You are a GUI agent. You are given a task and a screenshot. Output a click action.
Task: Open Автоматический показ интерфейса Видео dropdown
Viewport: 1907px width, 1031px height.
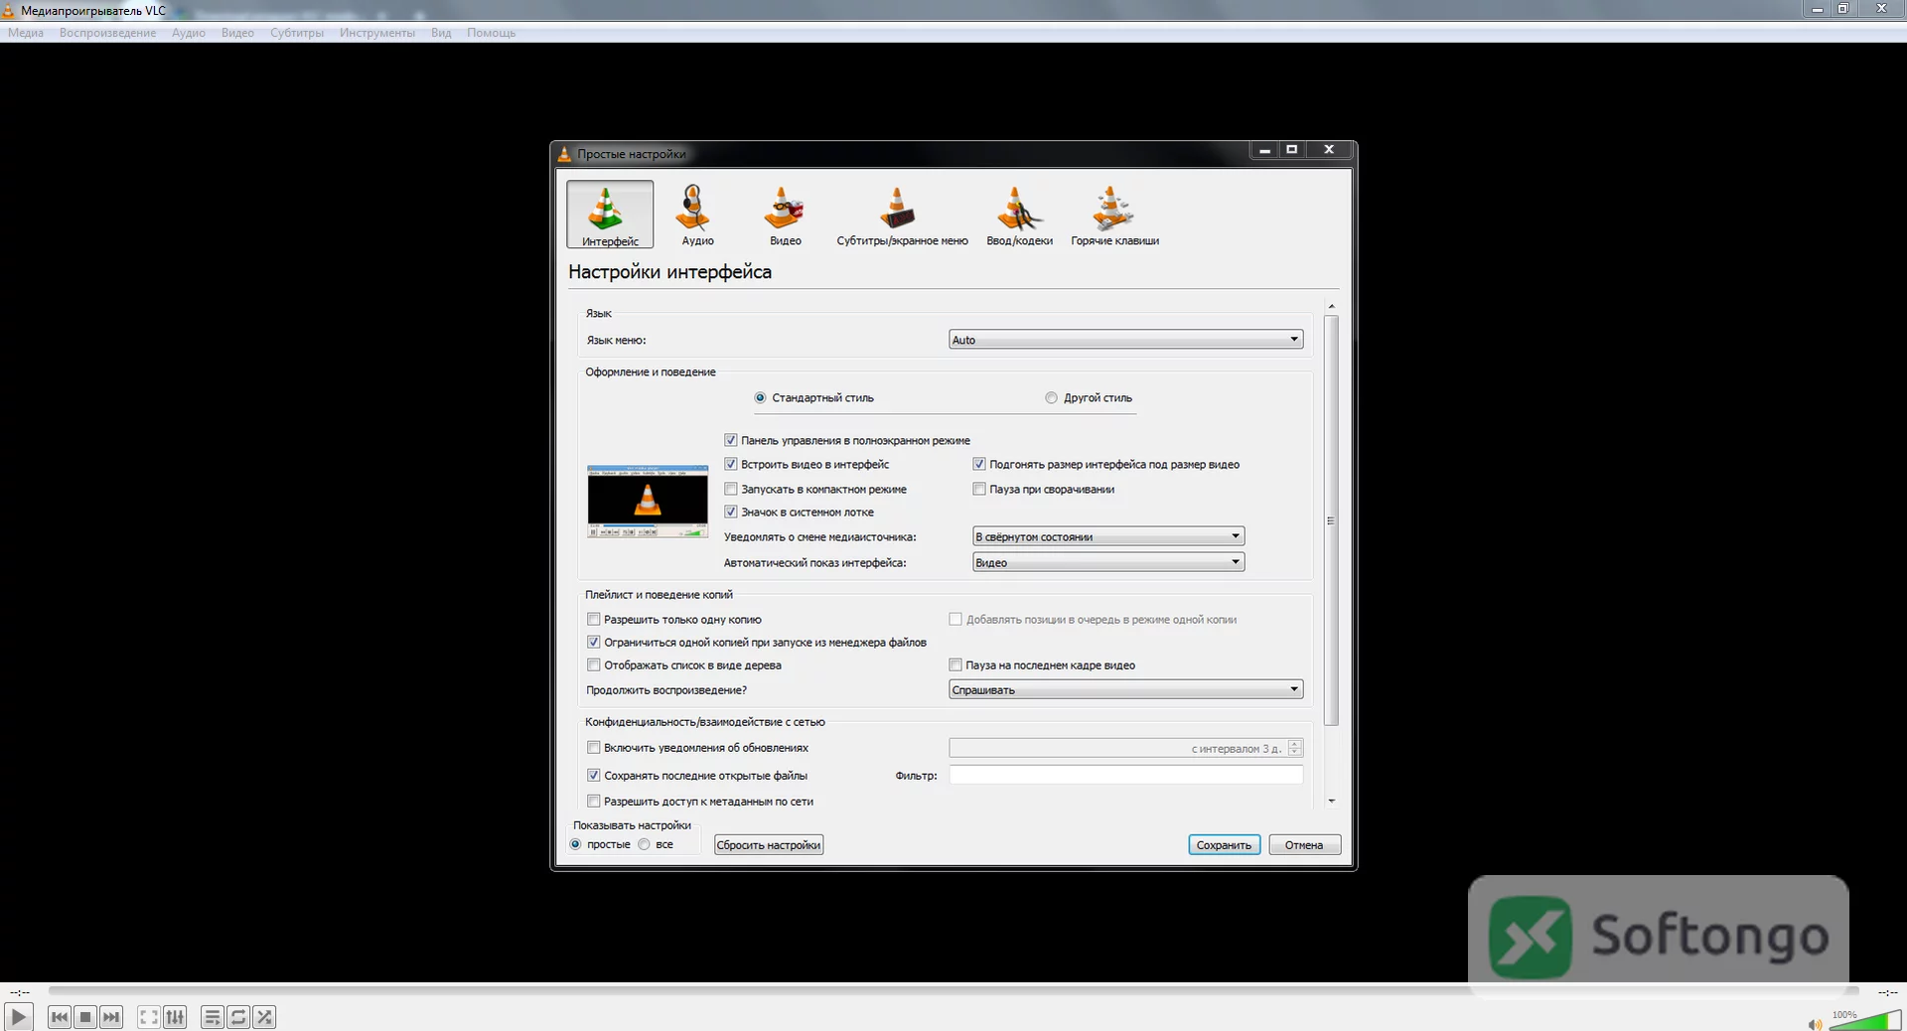1108,562
